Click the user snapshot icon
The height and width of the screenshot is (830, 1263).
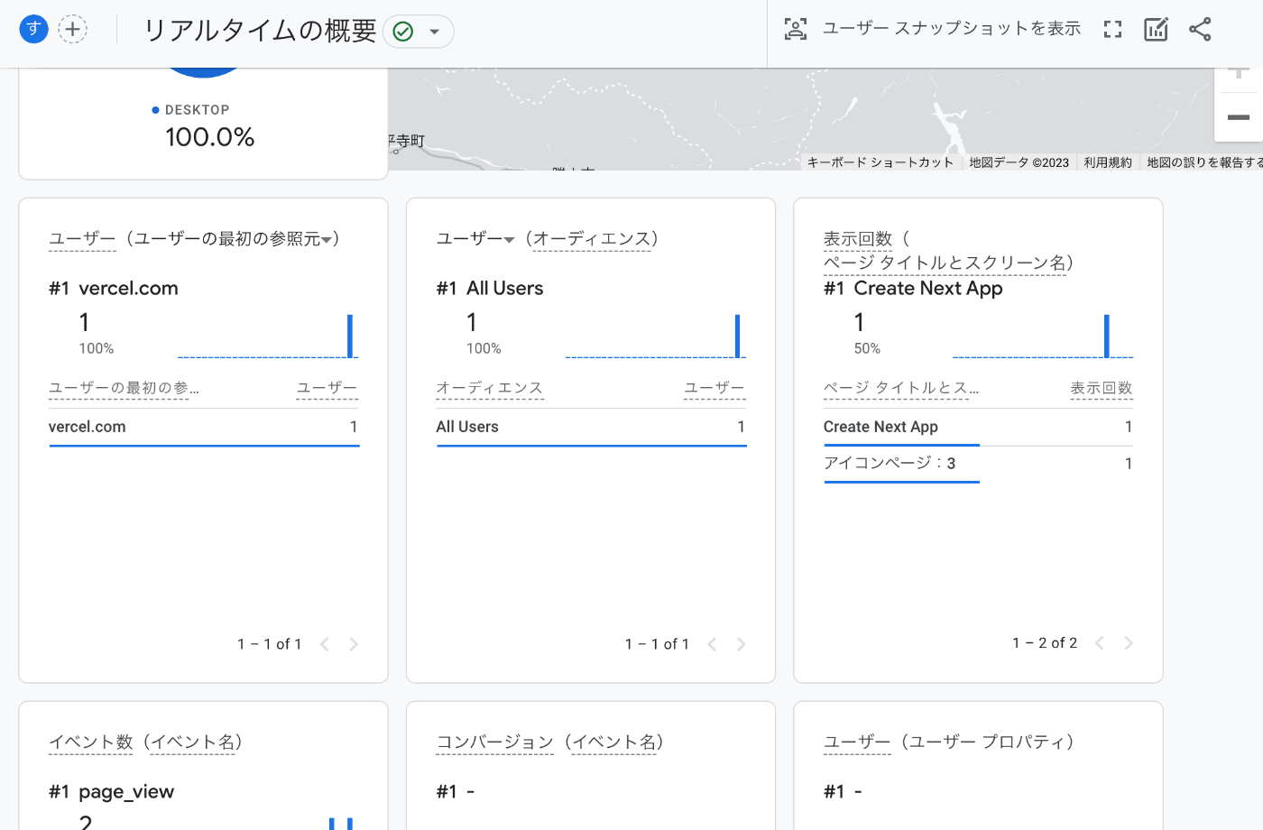795,29
